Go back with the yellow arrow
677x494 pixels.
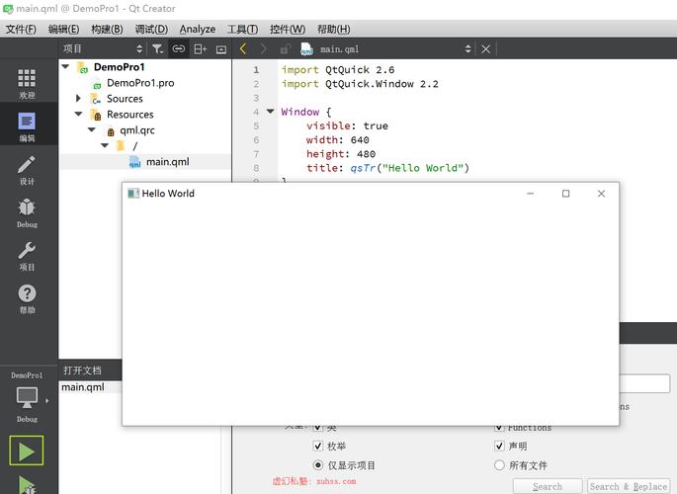tap(243, 48)
